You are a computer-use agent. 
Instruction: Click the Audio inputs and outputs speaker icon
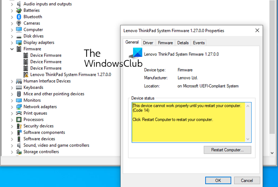[x=19, y=4]
